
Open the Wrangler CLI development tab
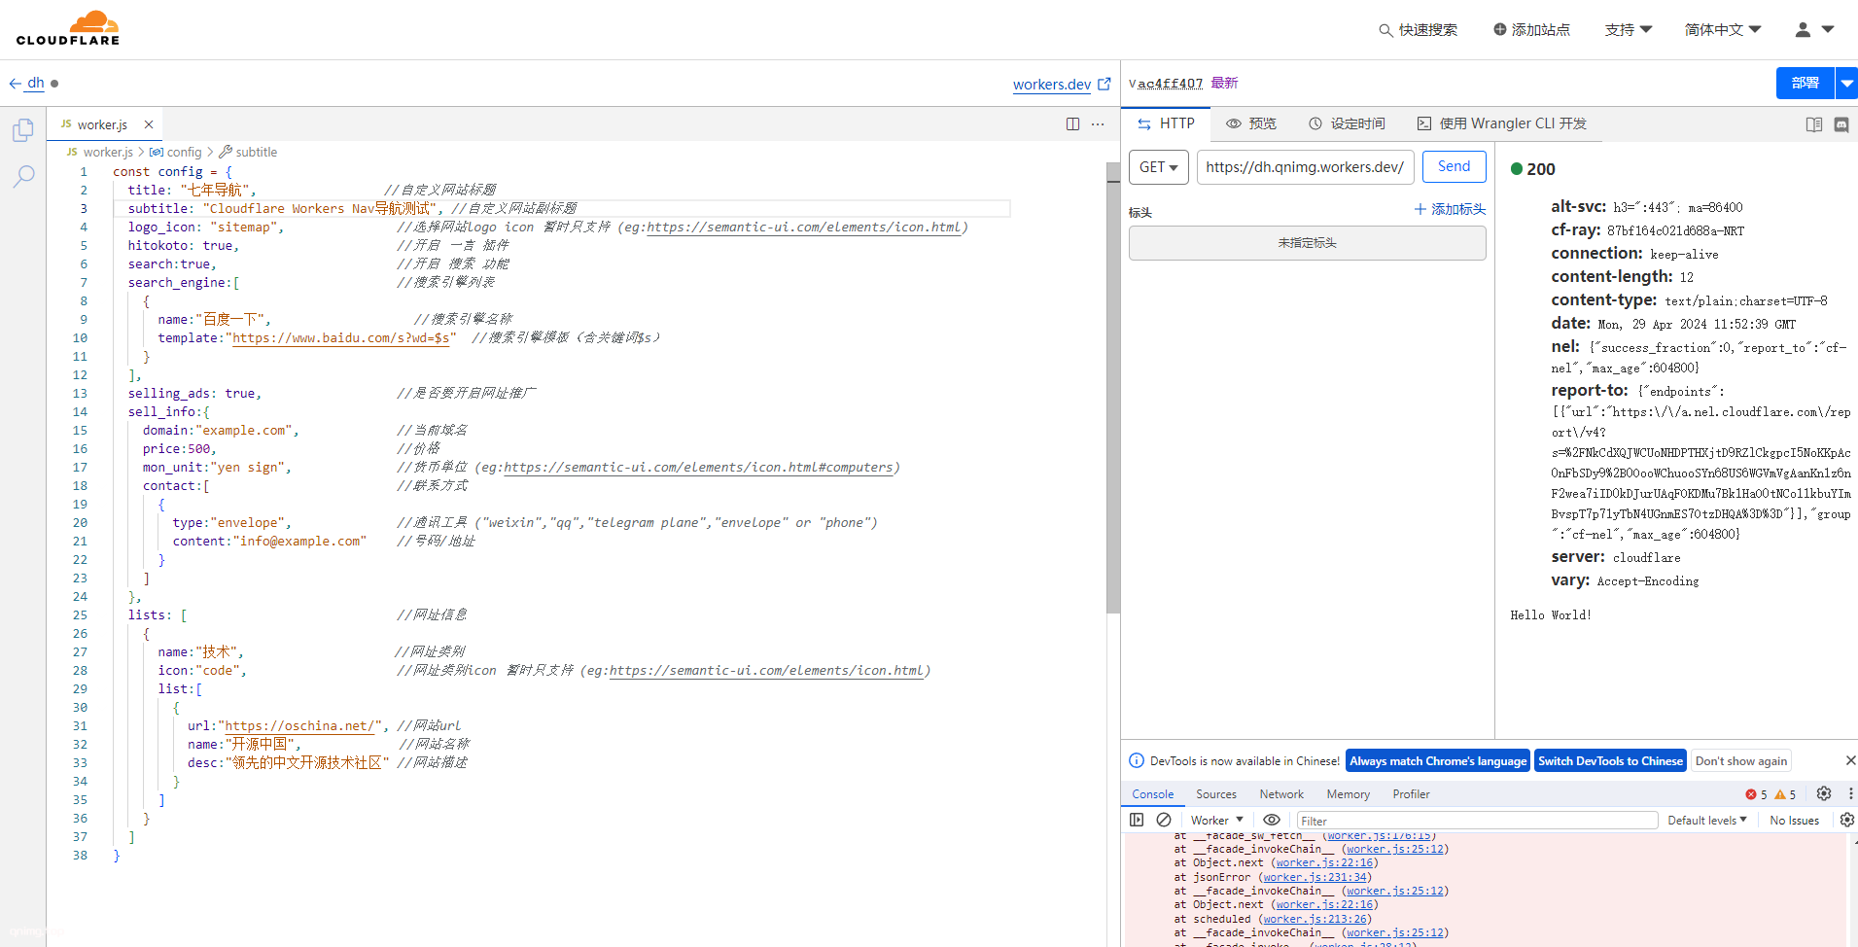tap(1501, 123)
